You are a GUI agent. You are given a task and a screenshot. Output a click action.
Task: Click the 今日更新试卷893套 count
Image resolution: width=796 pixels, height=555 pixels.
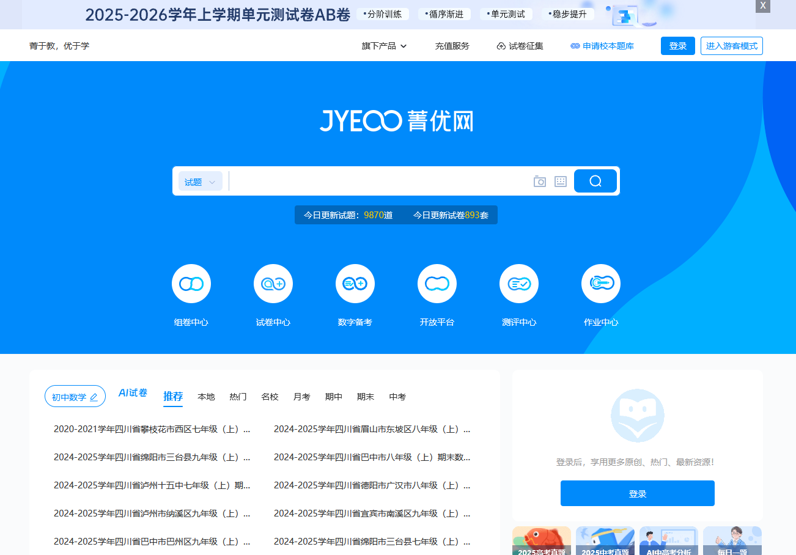[451, 215]
